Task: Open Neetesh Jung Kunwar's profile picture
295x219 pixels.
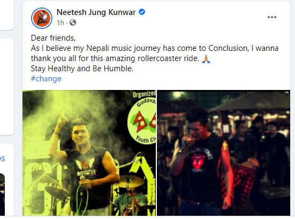Action: tap(42, 18)
